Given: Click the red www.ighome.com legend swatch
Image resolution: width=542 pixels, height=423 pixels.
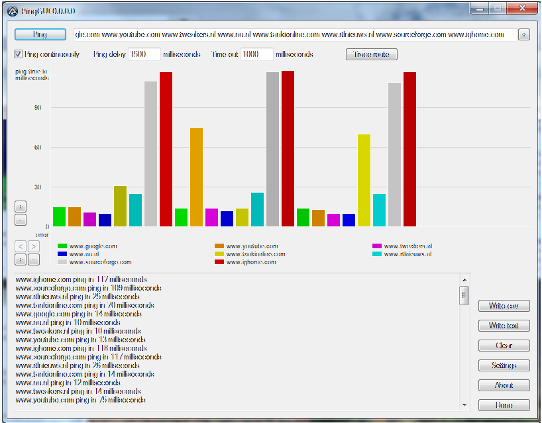Looking at the screenshot, I should point(219,262).
